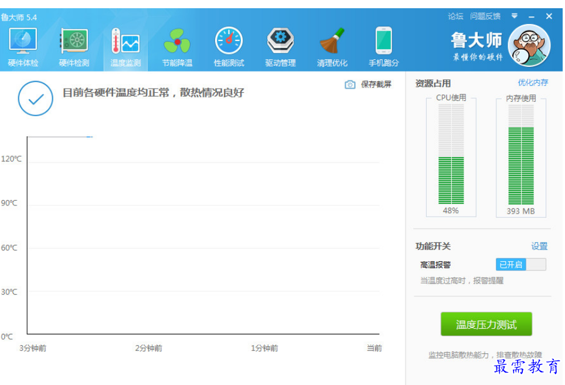Click the 鲁大师 mascot avatar
The height and width of the screenshot is (385, 565).
pyautogui.click(x=529, y=45)
